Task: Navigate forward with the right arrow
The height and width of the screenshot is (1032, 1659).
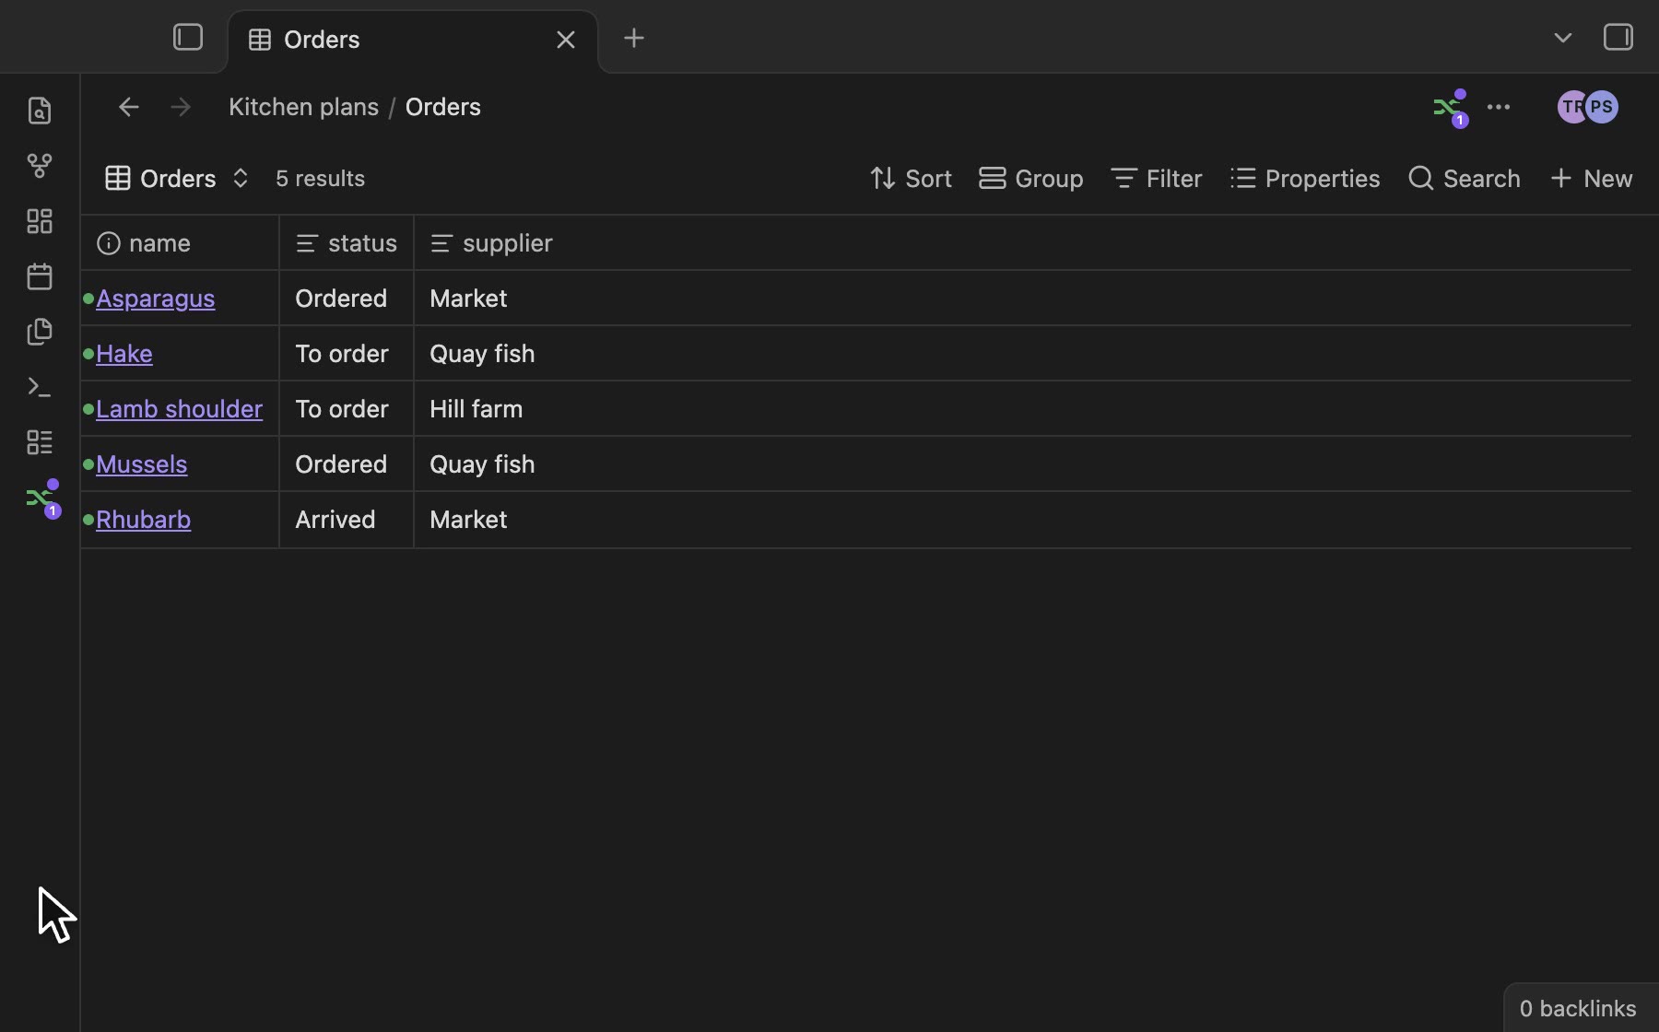Action: pyautogui.click(x=181, y=107)
